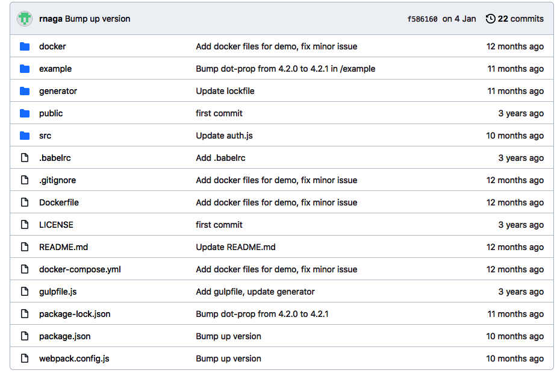Image resolution: width=560 pixels, height=379 pixels.
Task: Open the example folder
Action: coord(55,69)
